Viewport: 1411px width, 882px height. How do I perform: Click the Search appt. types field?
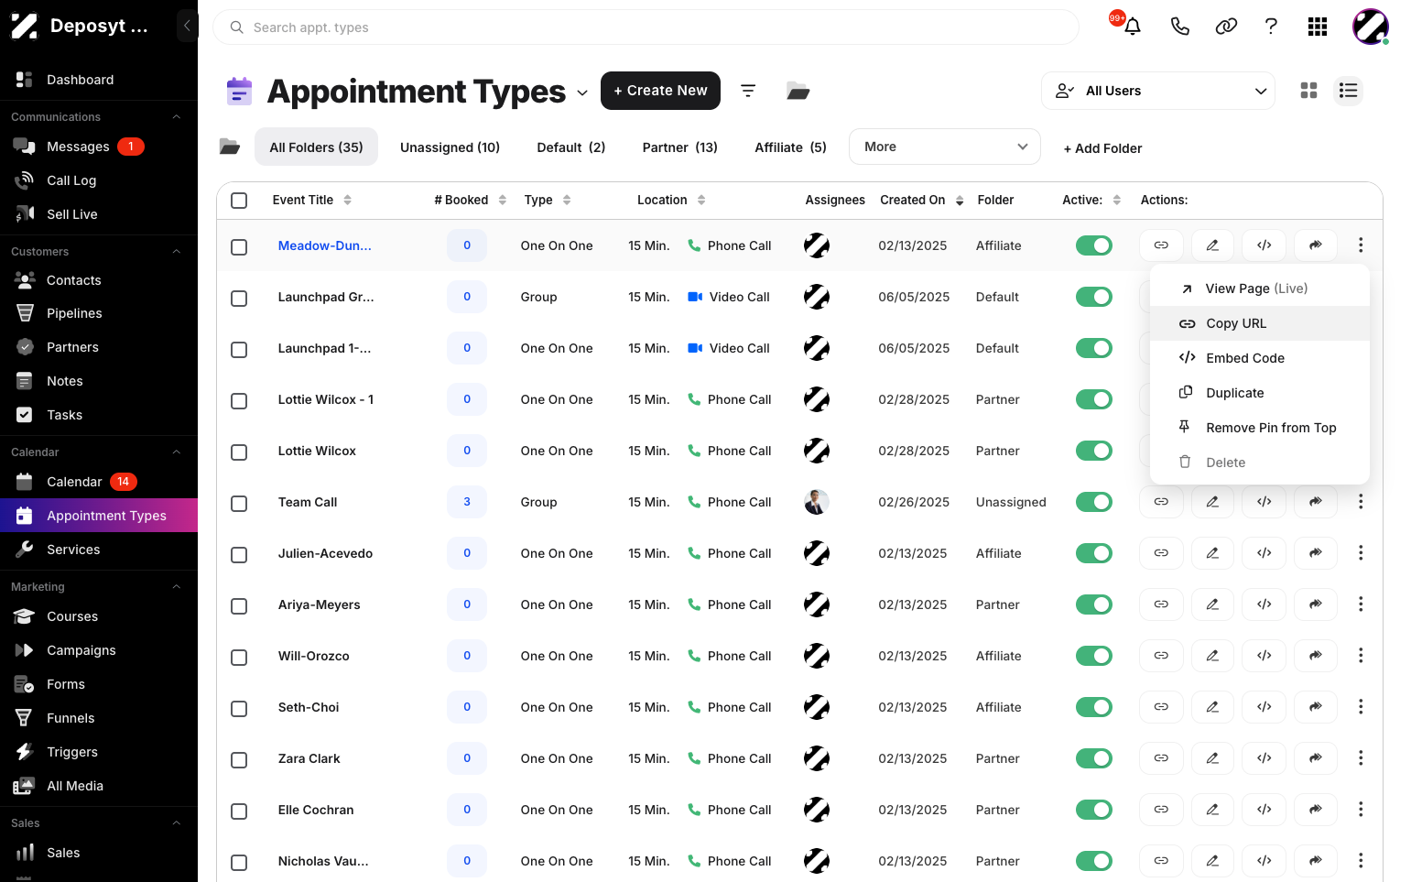click(x=646, y=27)
